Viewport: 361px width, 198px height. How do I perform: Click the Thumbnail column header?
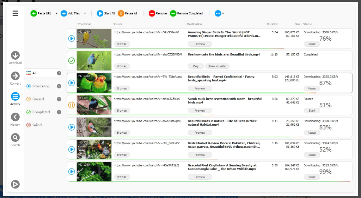[84, 24]
